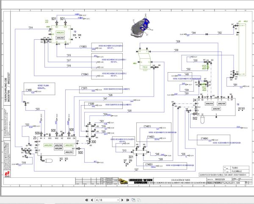254x204 pixels.
Task: Click COLOCACIÓN DE TUBOS title
Action: click(x=181, y=180)
